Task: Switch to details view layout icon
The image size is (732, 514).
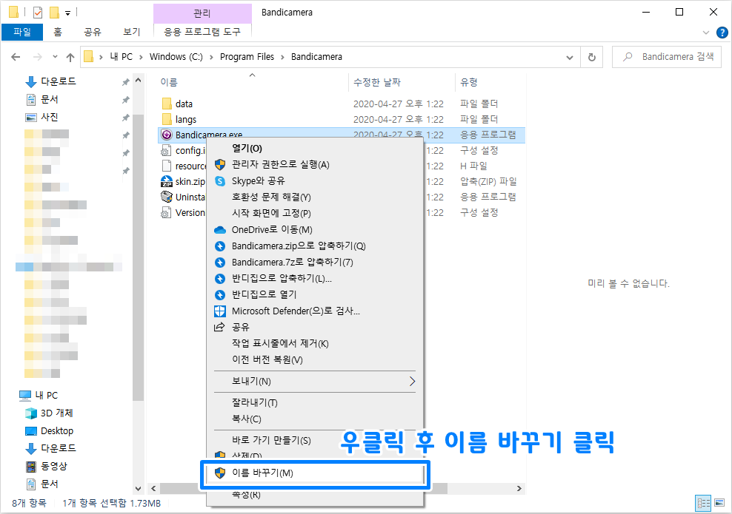Action: coord(704,503)
